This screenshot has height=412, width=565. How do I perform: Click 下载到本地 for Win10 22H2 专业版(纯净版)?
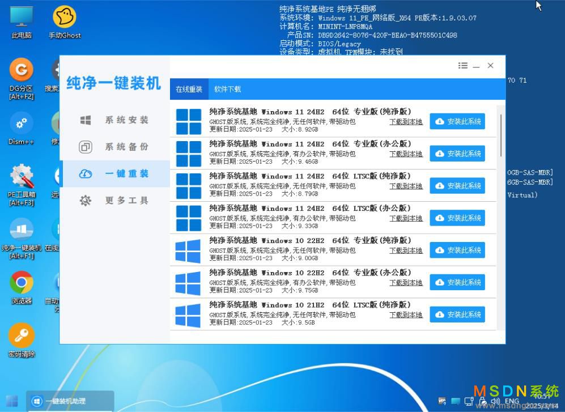pos(406,250)
